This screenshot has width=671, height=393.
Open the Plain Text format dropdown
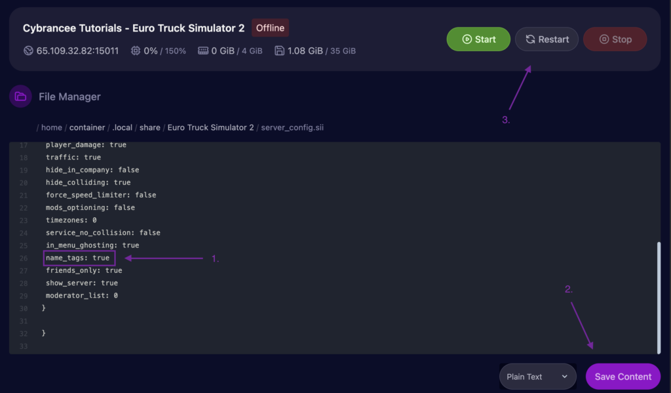click(537, 377)
